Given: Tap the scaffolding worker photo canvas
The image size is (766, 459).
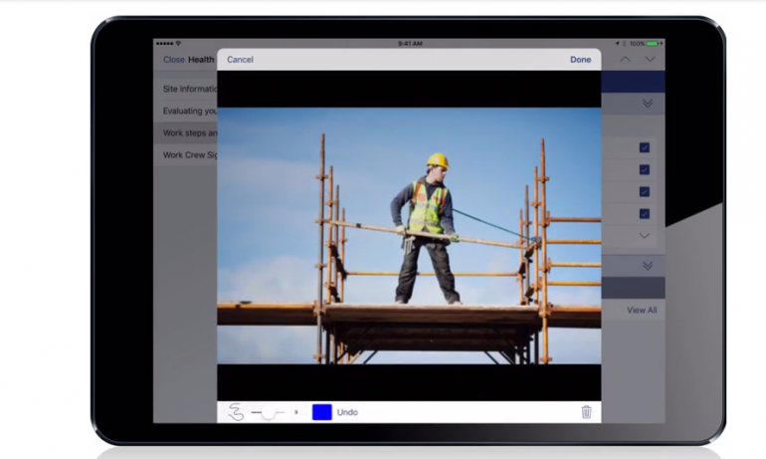Looking at the screenshot, I should (x=409, y=235).
